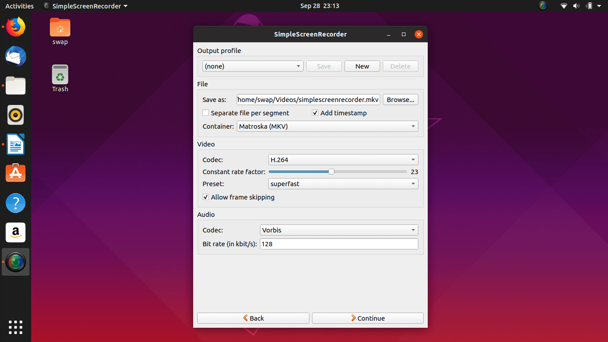Open LibreOffice Writer from the dock
608x342 pixels.
16,144
